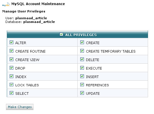
Task: Click the plasmaad_article database name text
Action: pyautogui.click(x=39, y=22)
